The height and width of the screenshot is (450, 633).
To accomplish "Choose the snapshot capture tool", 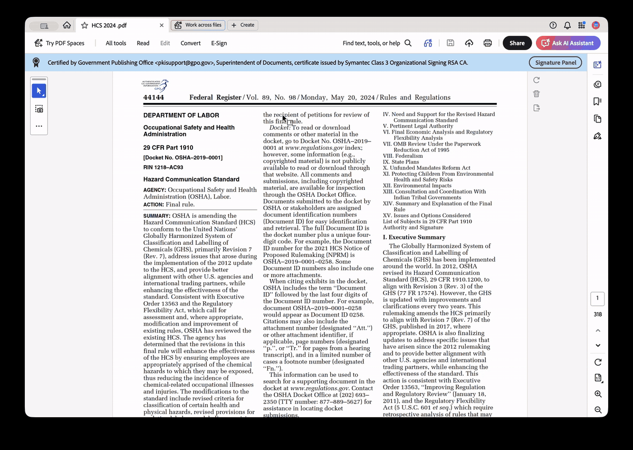I will 39,109.
